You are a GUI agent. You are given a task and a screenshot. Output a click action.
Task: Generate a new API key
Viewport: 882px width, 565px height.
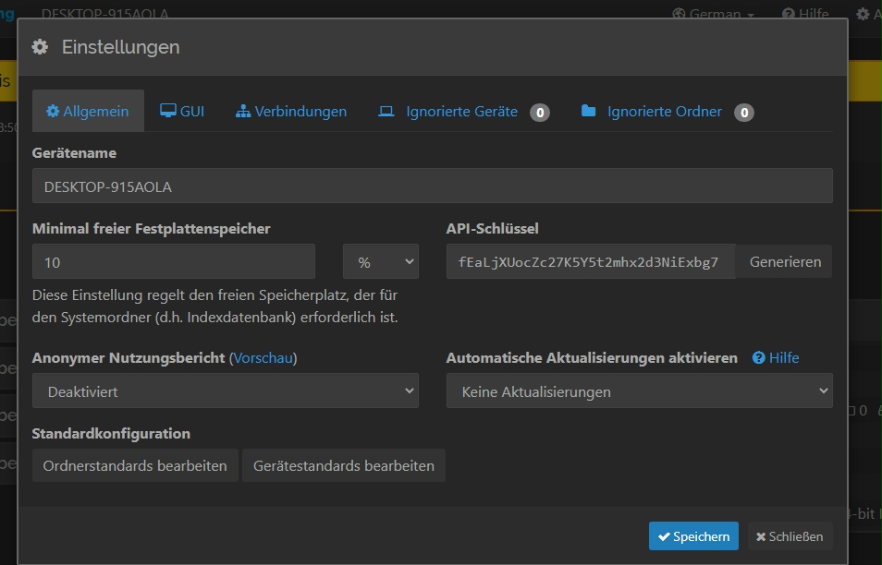coord(785,261)
